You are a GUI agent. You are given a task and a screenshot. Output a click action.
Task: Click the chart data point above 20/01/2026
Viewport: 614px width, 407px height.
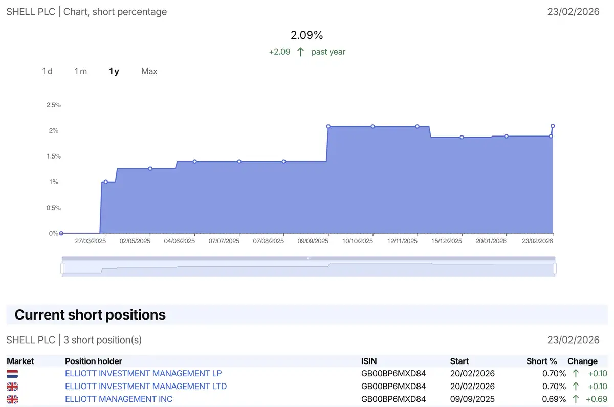[x=506, y=136]
